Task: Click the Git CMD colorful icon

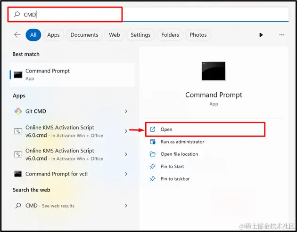Action: [x=18, y=111]
